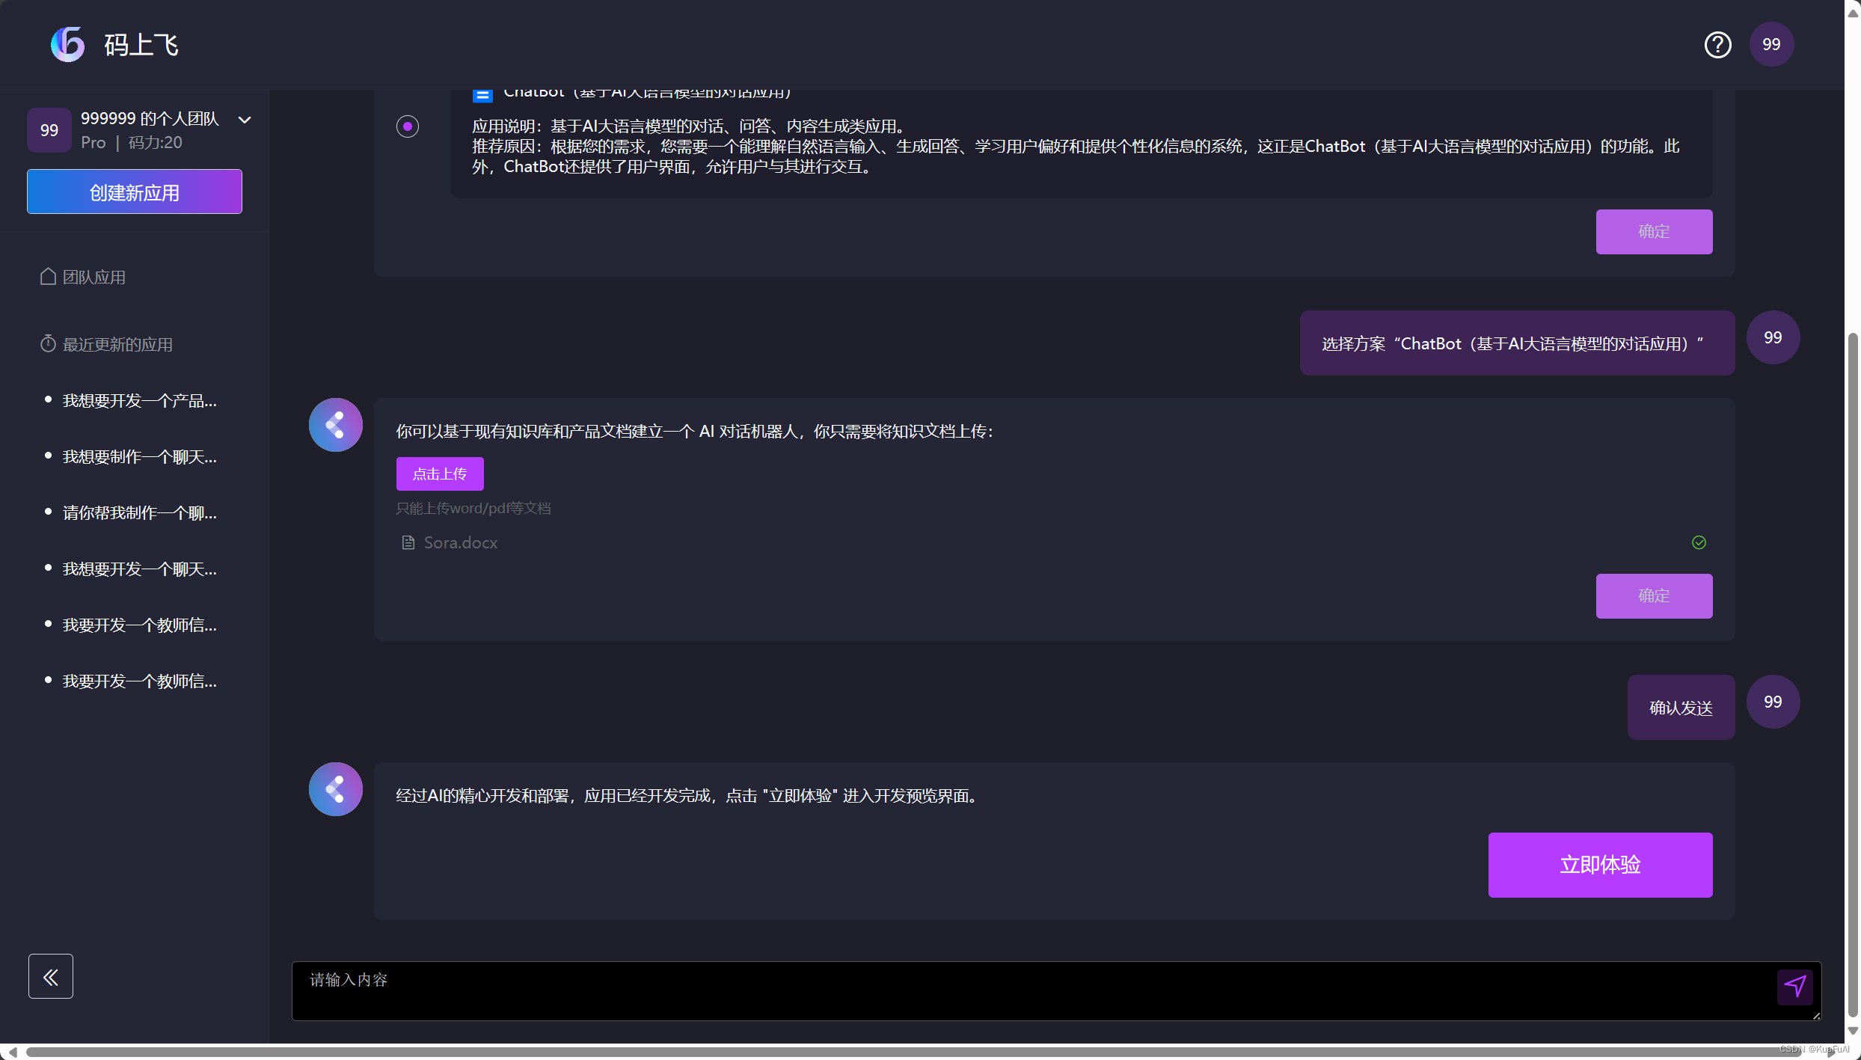Viewport: 1861px width, 1060px height.
Task: Click the blue ChatBot application icon
Action: pos(482,96)
